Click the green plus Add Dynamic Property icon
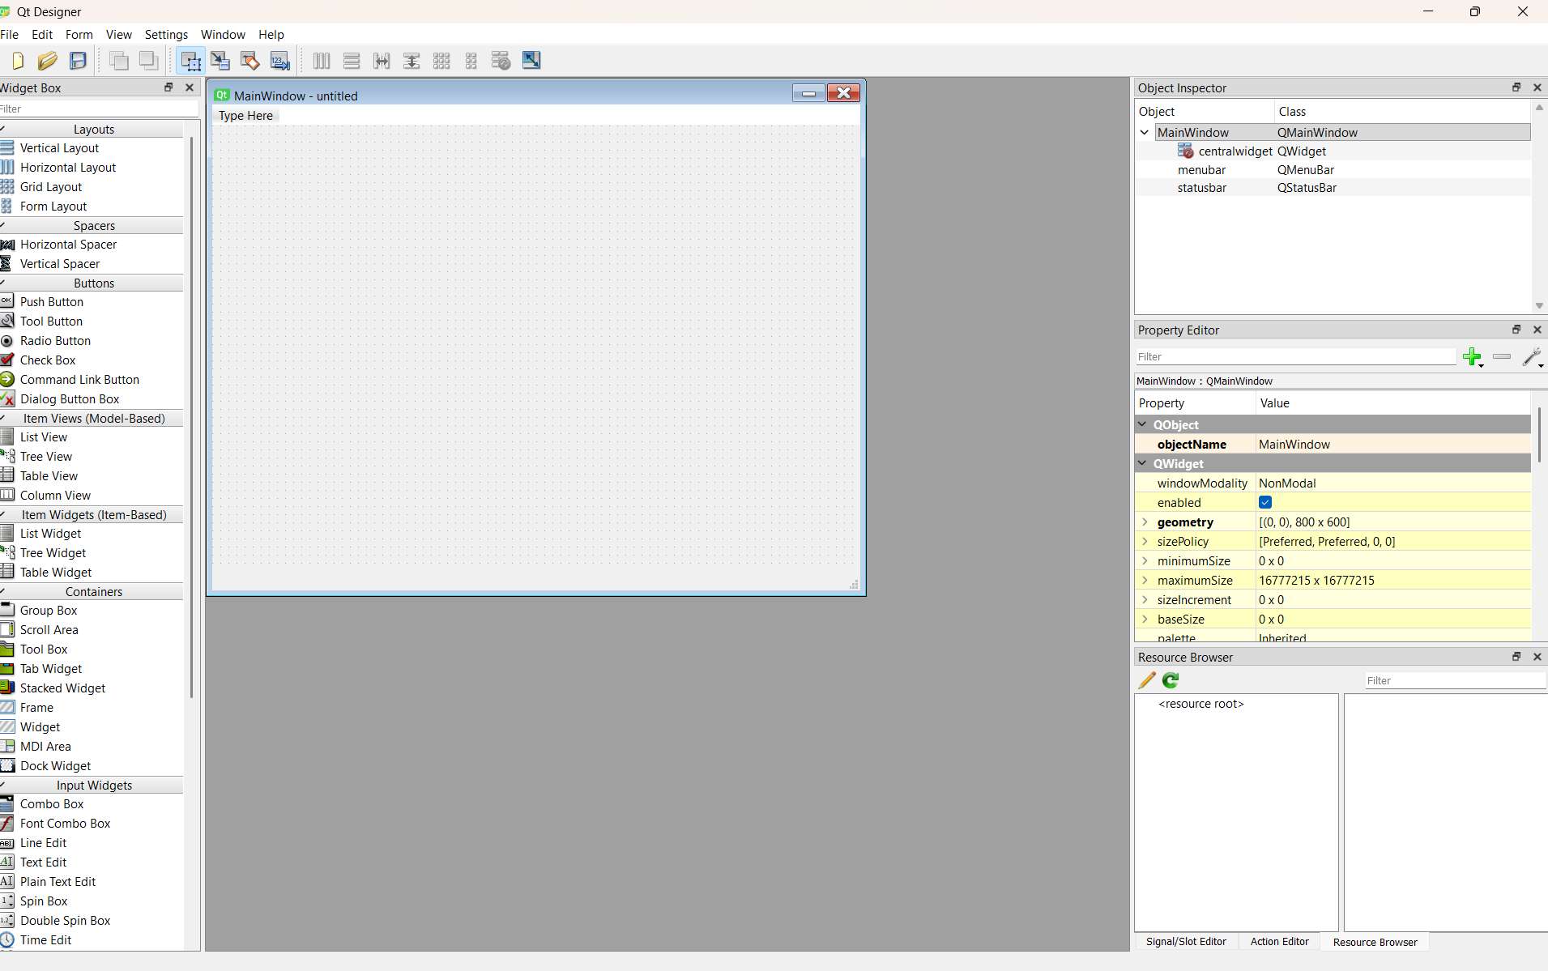 pyautogui.click(x=1473, y=357)
